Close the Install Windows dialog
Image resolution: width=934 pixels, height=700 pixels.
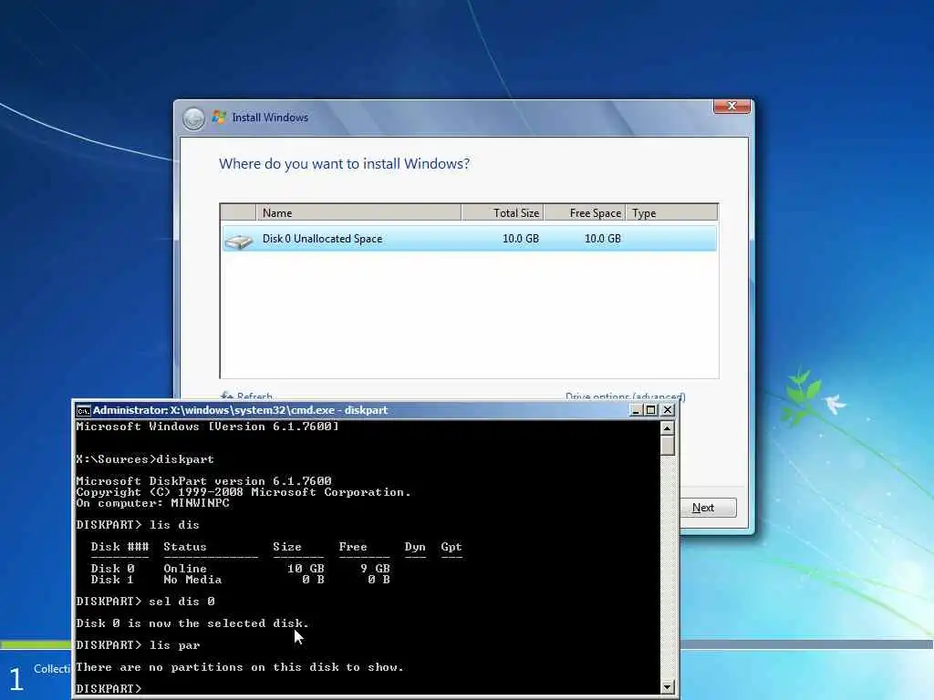click(x=732, y=107)
